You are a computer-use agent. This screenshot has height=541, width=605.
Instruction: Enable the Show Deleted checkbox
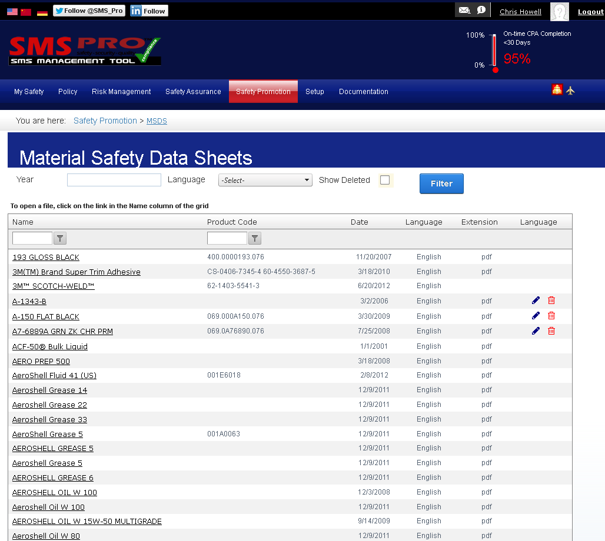385,180
